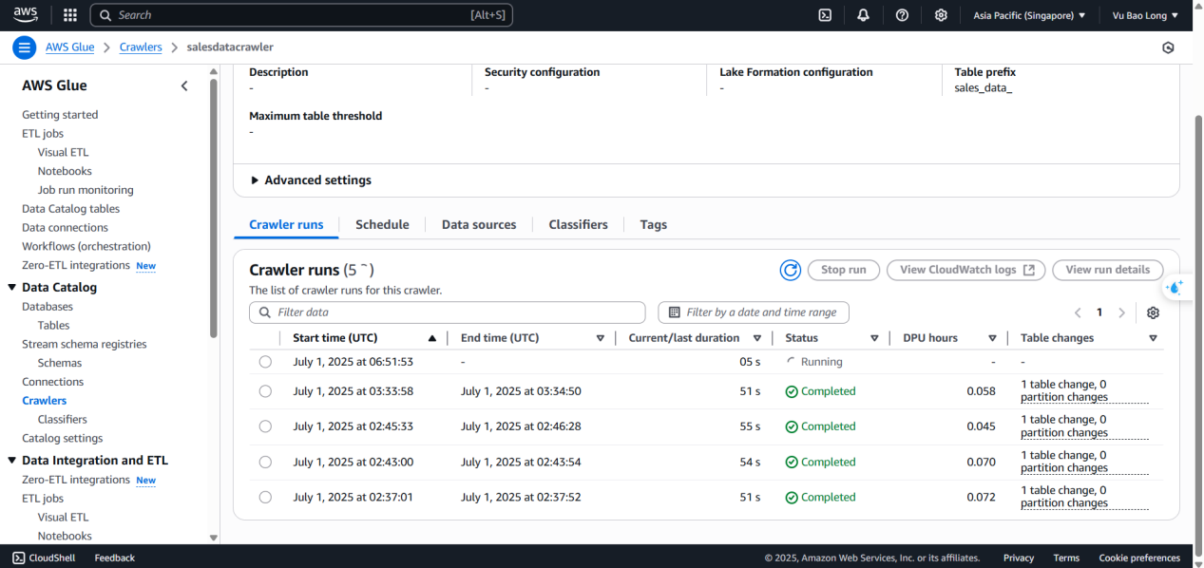Go to next page of crawler runs
1204x568 pixels.
click(x=1121, y=312)
